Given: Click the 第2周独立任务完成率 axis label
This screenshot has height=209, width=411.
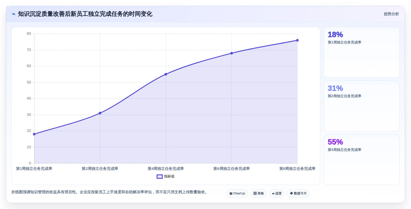Looking at the screenshot, I should pyautogui.click(x=100, y=169).
